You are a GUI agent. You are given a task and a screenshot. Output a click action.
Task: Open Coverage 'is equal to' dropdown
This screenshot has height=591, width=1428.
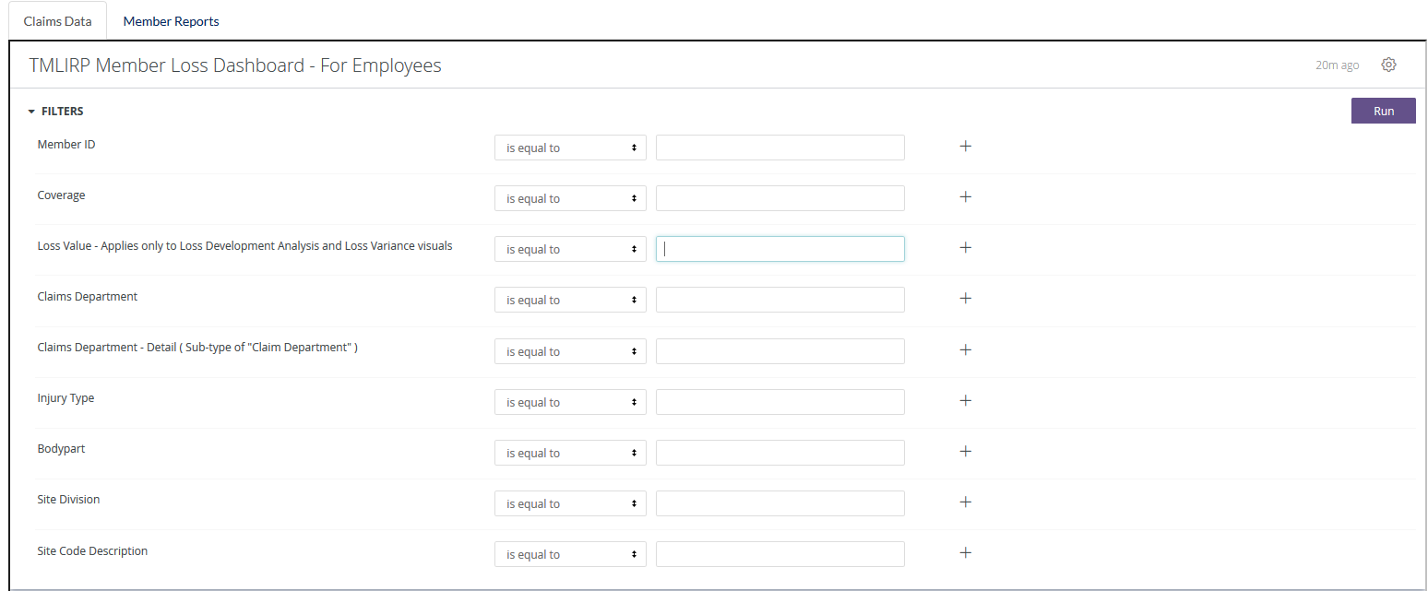pyautogui.click(x=569, y=198)
